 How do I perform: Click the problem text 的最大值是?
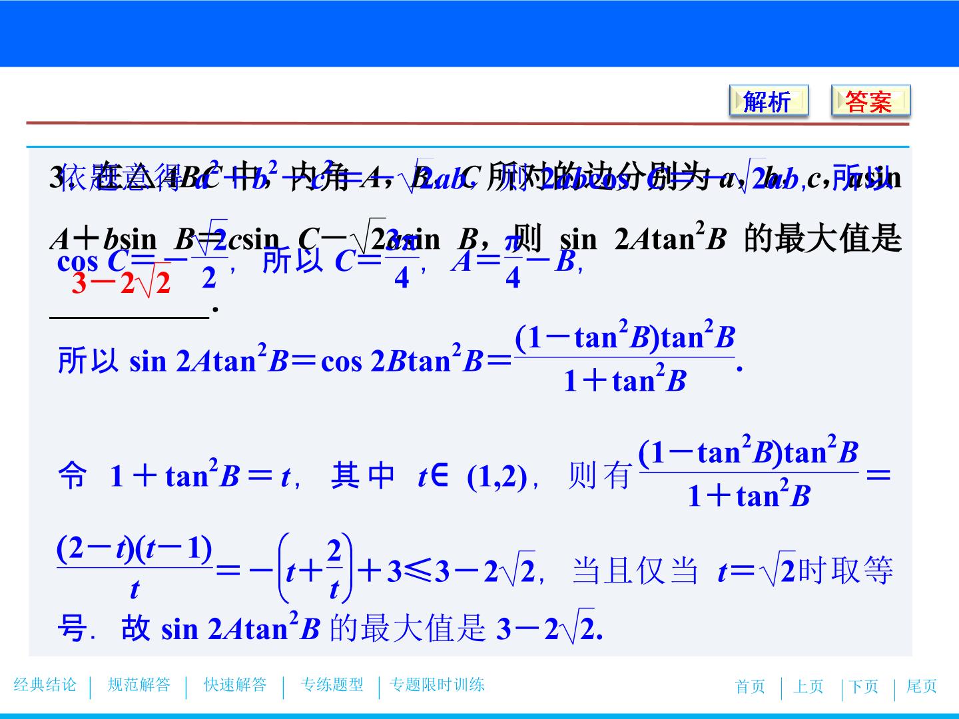(x=822, y=239)
